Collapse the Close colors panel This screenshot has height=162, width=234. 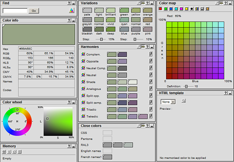click(152, 126)
